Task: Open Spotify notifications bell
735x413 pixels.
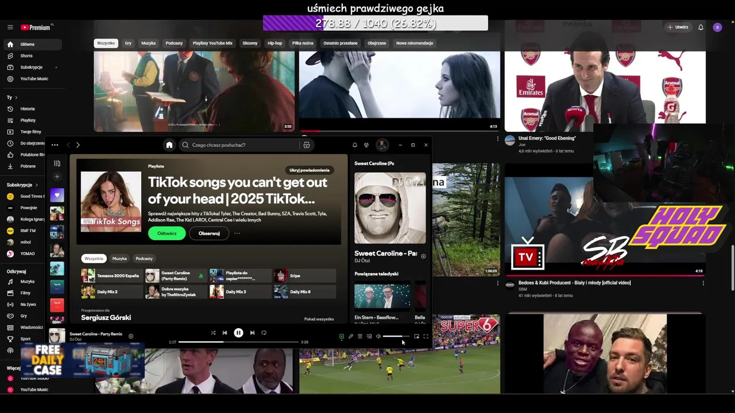Action: coord(355,145)
